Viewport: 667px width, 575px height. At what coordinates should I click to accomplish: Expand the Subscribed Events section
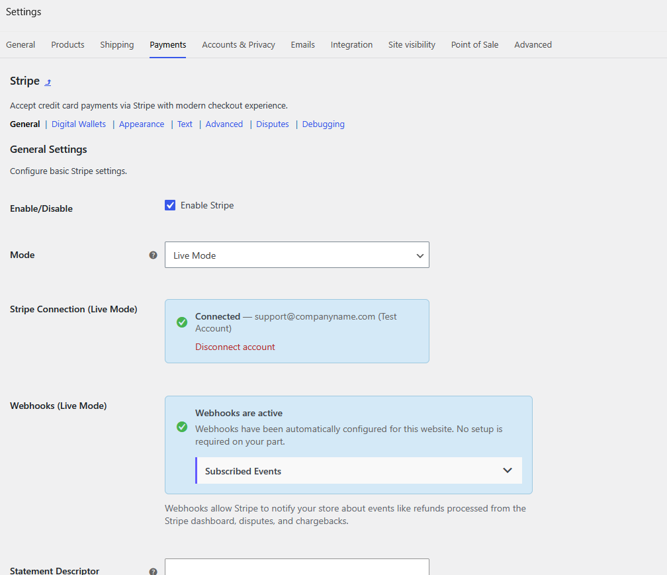point(359,470)
